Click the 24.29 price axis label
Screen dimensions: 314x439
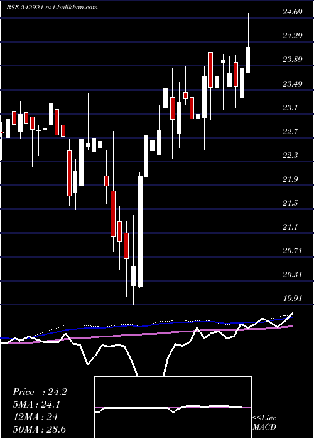click(293, 36)
